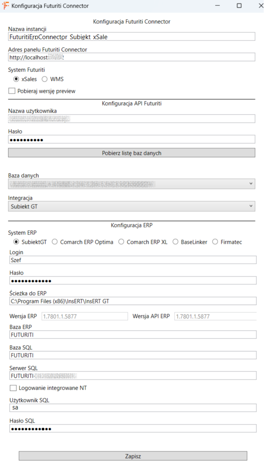Viewport: 264px width, 464px height.
Task: Click the Futuriti app icon in title bar
Action: (x=6, y=6)
